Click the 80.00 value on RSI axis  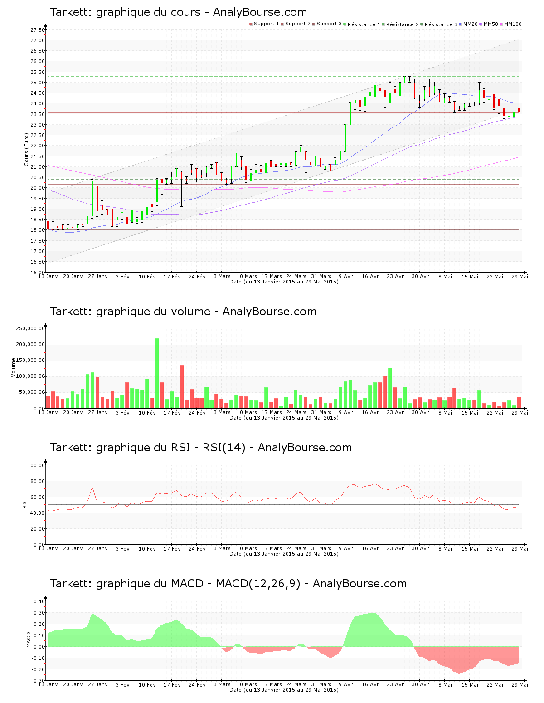pos(38,481)
